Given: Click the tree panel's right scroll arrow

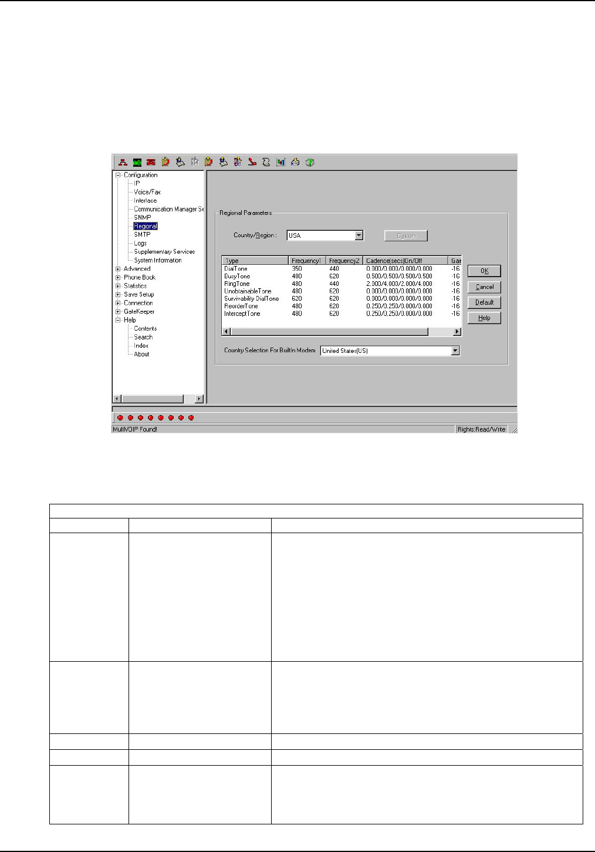Looking at the screenshot, I should tap(199, 399).
